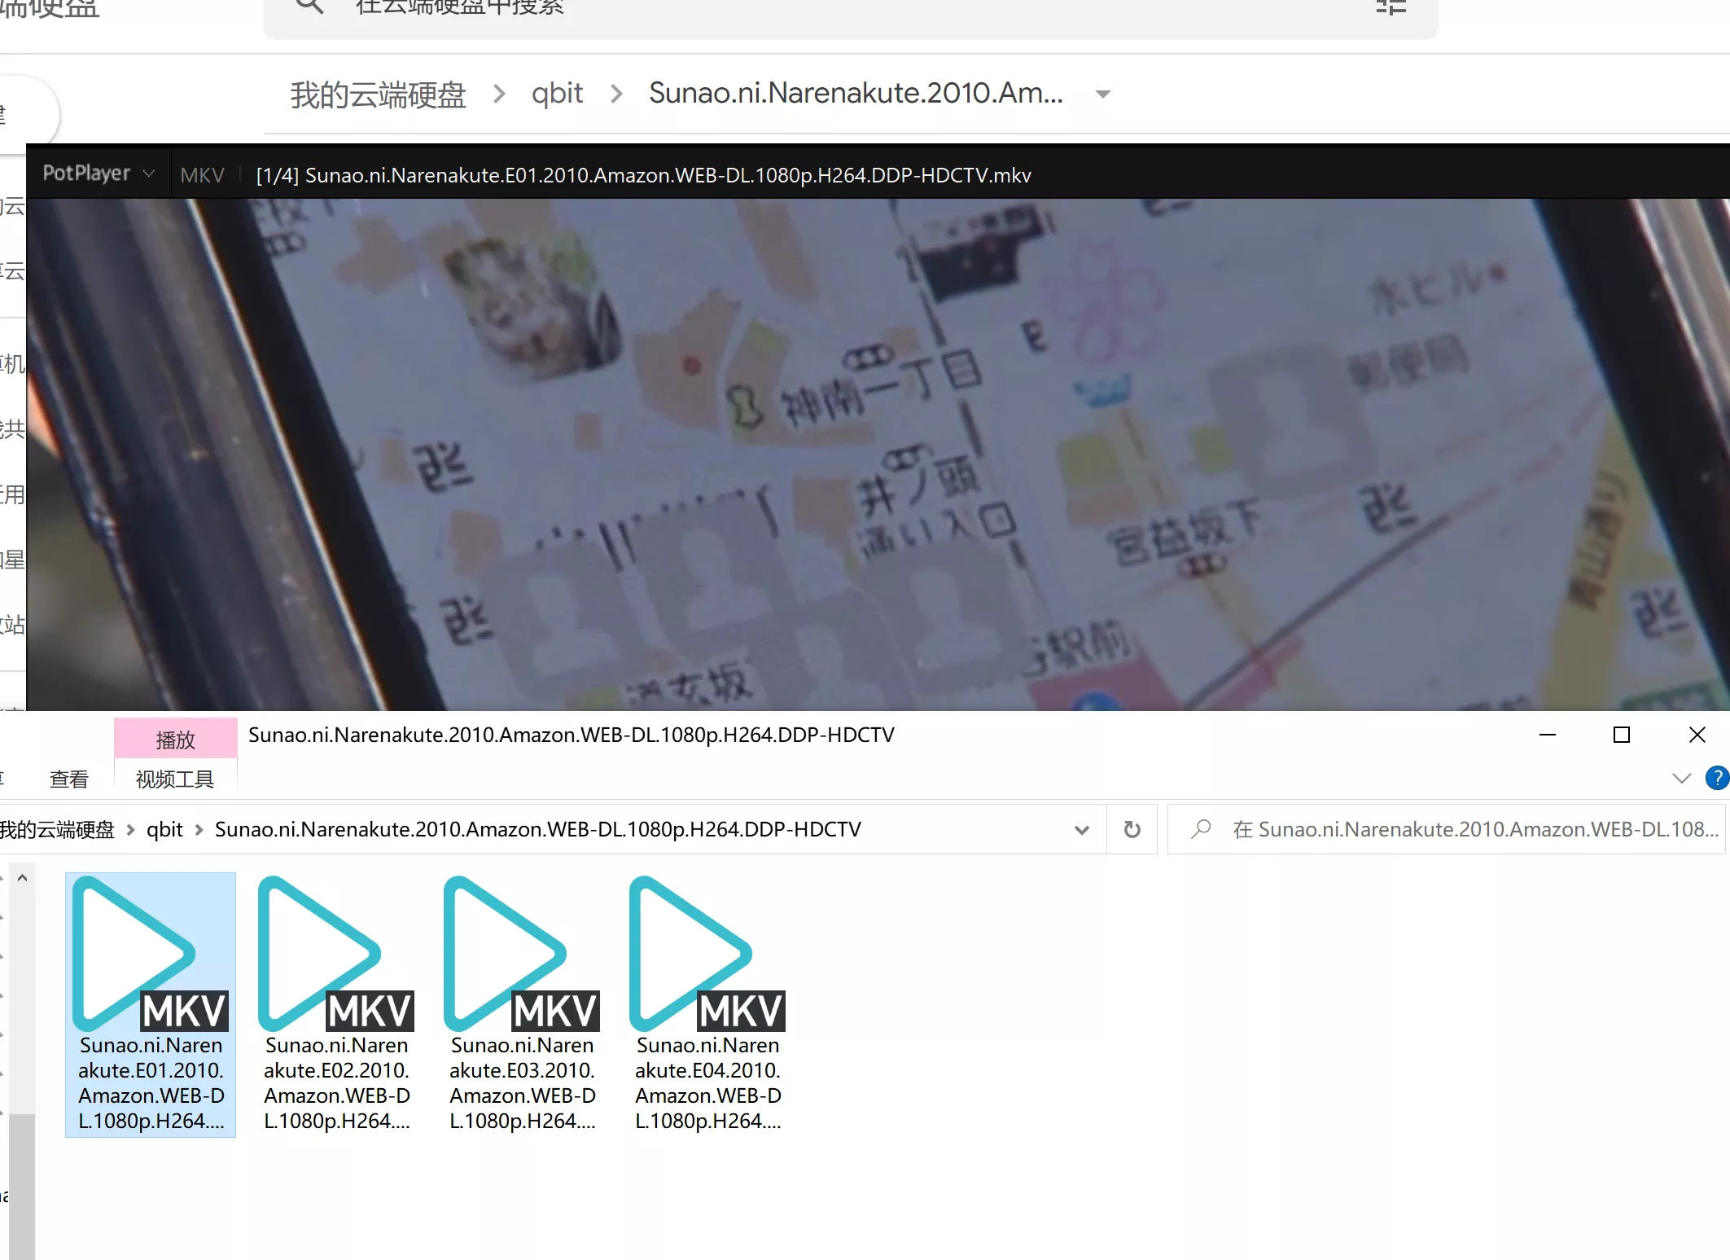Click qbit in Explorer address path
Image resolution: width=1730 pixels, height=1260 pixels.
click(164, 829)
